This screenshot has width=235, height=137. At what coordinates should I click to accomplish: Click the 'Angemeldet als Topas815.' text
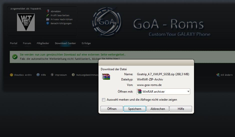click(26, 9)
